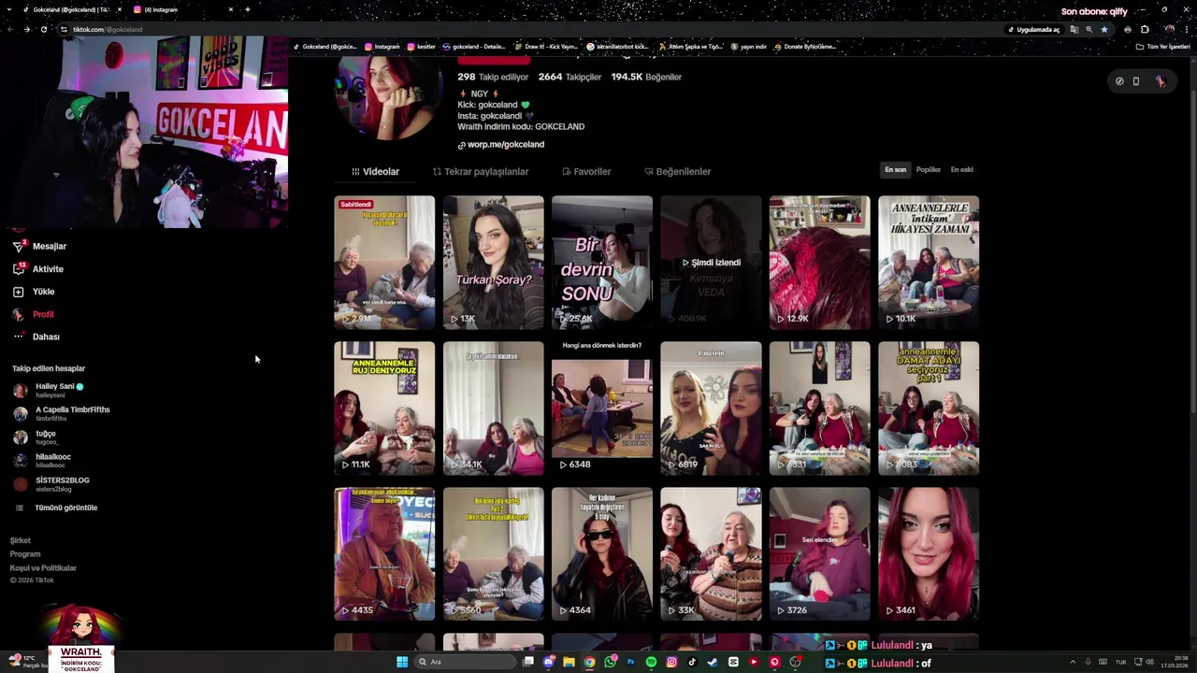The width and height of the screenshot is (1197, 673).
Task: Expand the Şirket footer section
Action: click(x=21, y=540)
